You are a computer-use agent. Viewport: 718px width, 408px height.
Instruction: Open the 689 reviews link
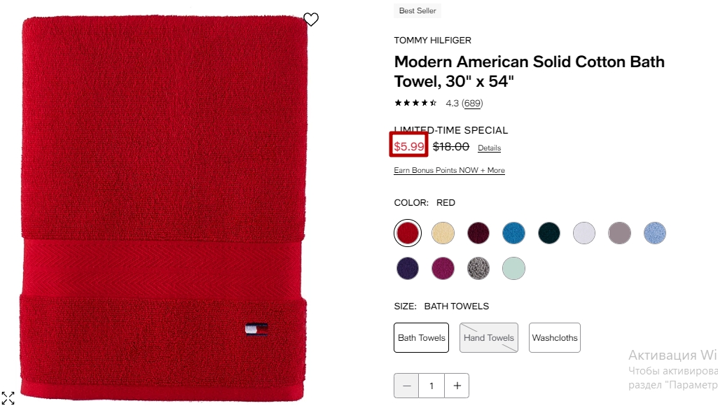pyautogui.click(x=472, y=103)
